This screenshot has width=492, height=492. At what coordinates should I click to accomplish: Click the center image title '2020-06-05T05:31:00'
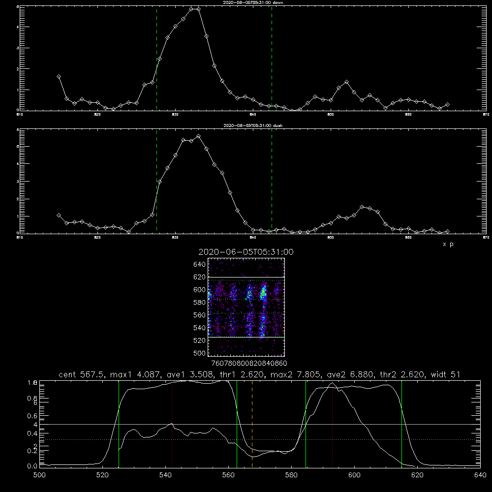point(246,252)
